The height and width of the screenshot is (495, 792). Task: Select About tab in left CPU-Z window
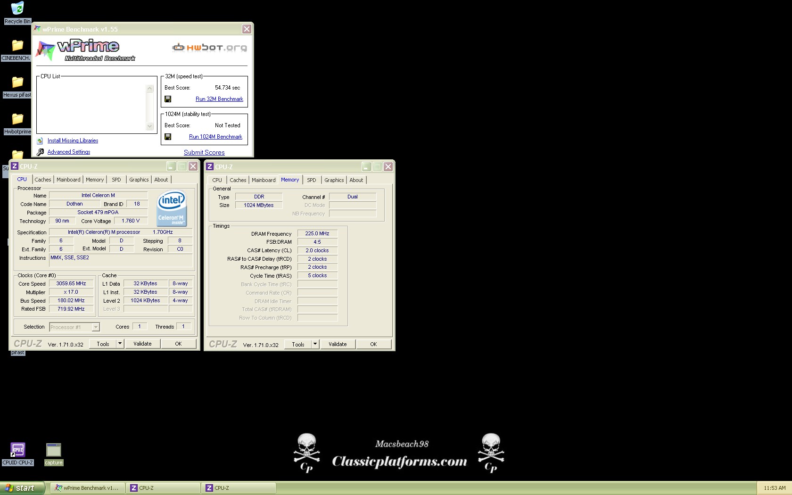tap(161, 180)
